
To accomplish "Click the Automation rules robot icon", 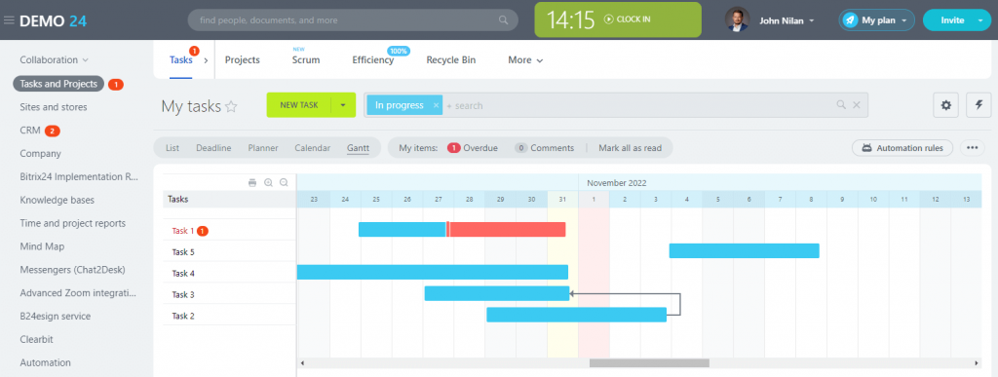I will click(866, 148).
